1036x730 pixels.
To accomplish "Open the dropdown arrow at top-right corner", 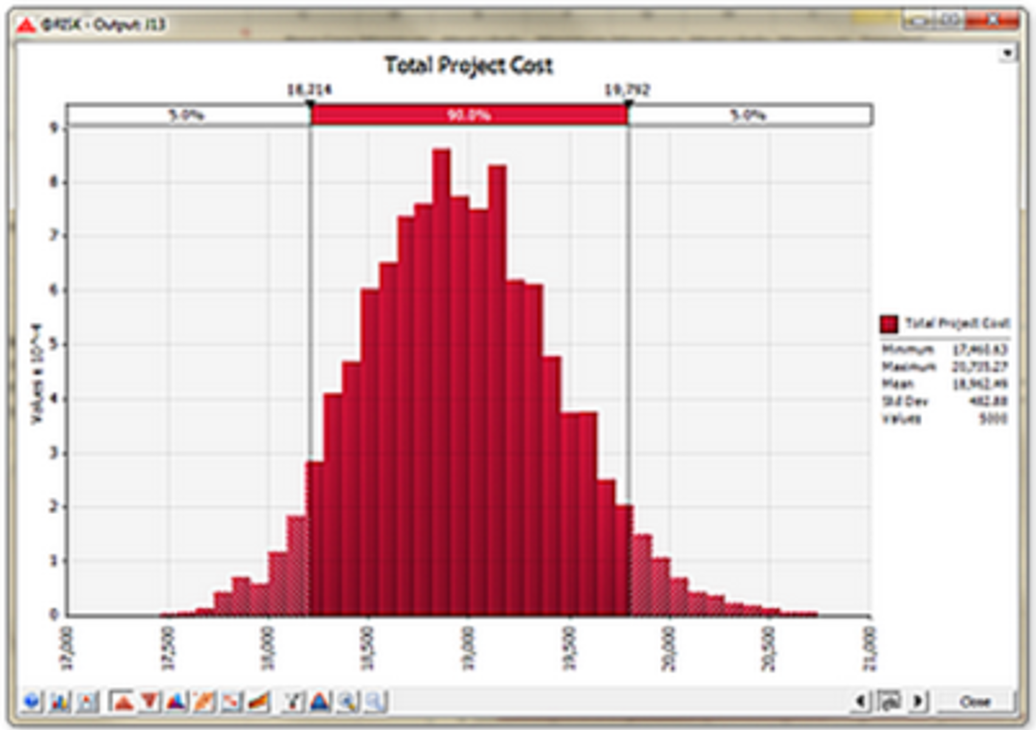I will [x=1007, y=53].
